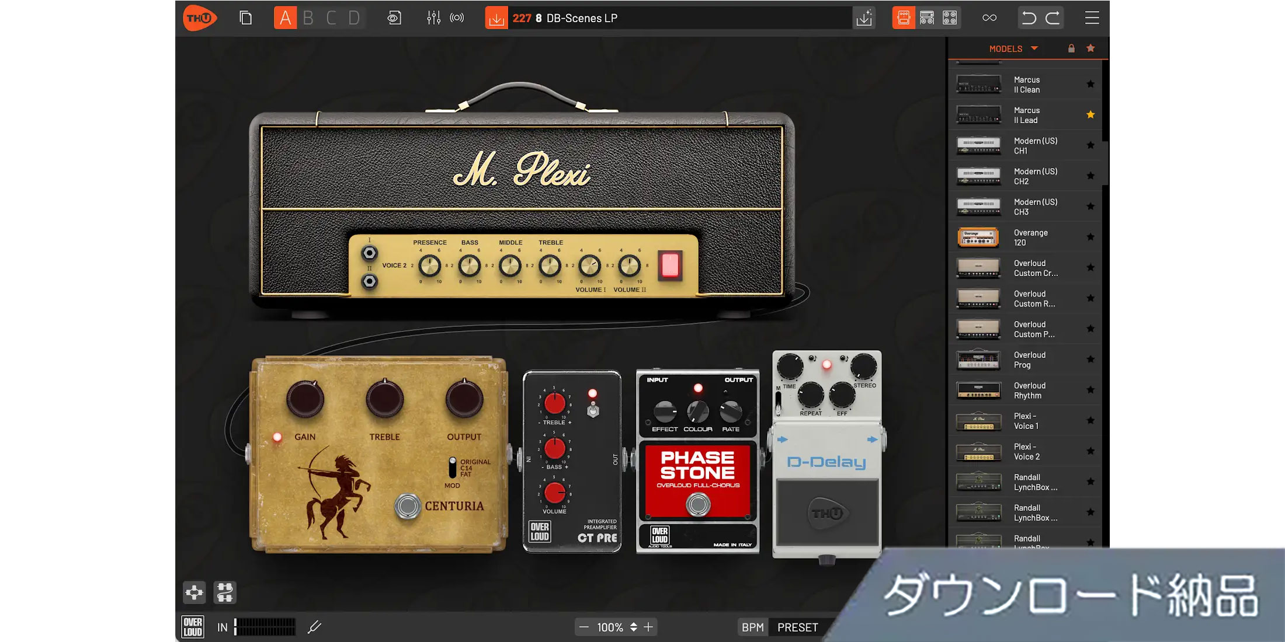
Task: Switch to scene D tab
Action: pyautogui.click(x=354, y=18)
